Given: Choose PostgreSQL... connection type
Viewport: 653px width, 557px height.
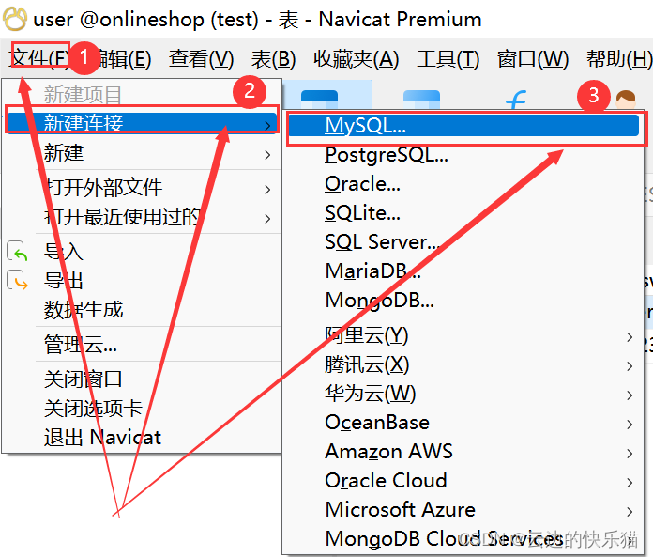Looking at the screenshot, I should pos(463,155).
